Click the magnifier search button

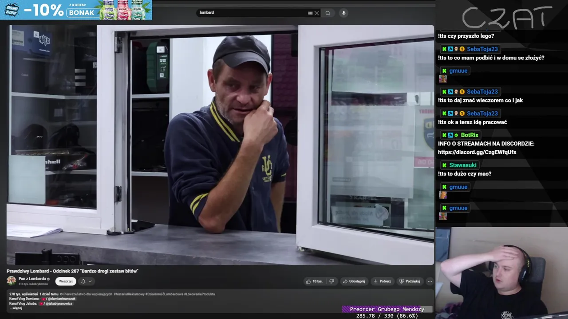tap(327, 13)
